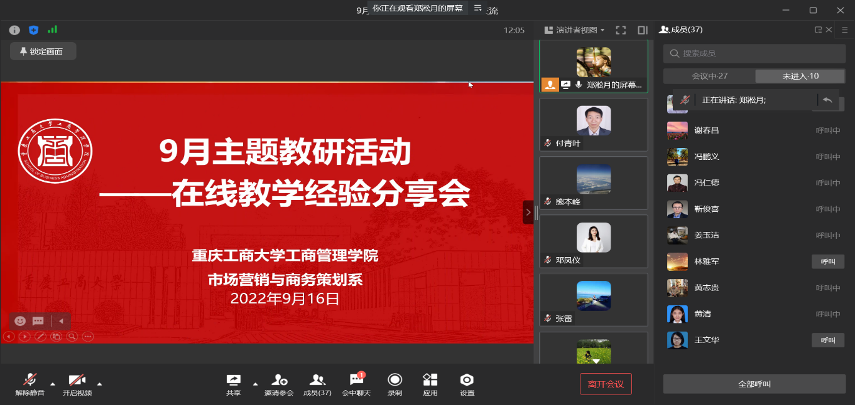Open Settings (设置) in the bottom toolbar
855x405 pixels.
point(467,383)
